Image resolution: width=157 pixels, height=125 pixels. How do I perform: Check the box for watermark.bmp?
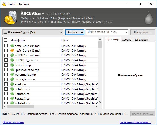click(6, 74)
